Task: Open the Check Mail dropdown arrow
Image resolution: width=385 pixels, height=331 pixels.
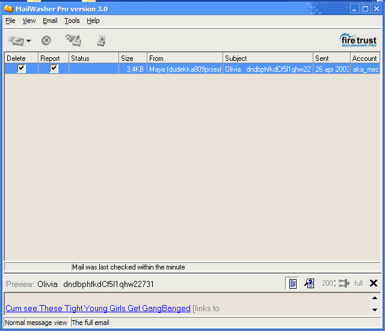Action: 29,41
